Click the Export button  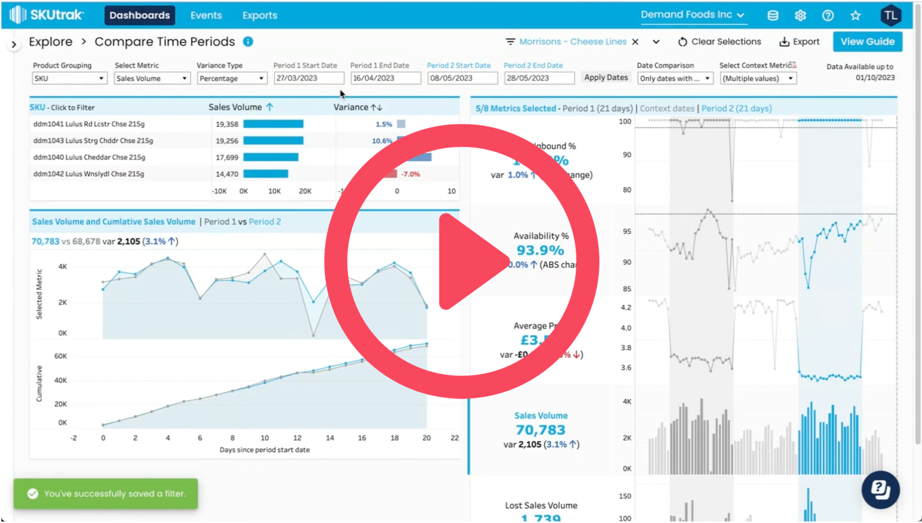click(x=800, y=42)
